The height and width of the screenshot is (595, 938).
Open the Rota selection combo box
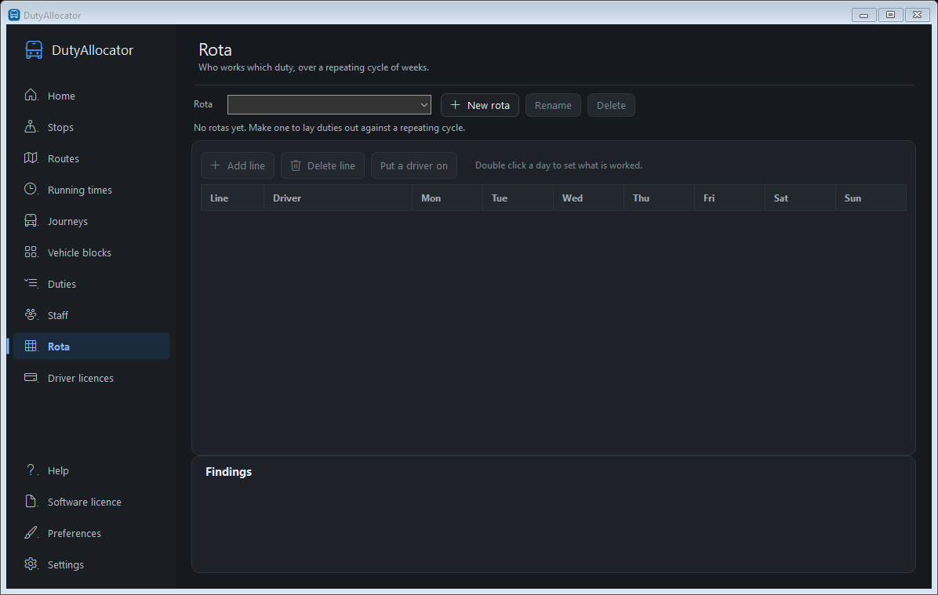tap(329, 104)
